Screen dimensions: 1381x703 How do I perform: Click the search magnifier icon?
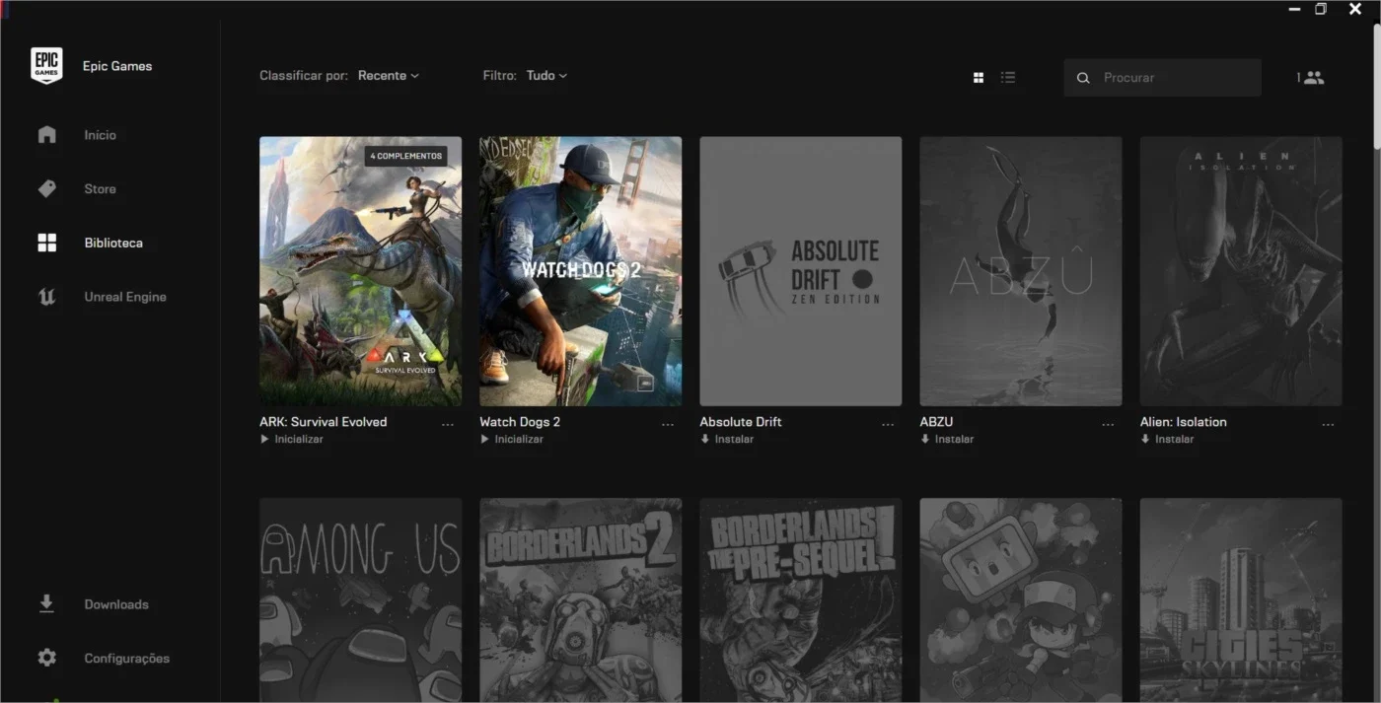click(1083, 78)
